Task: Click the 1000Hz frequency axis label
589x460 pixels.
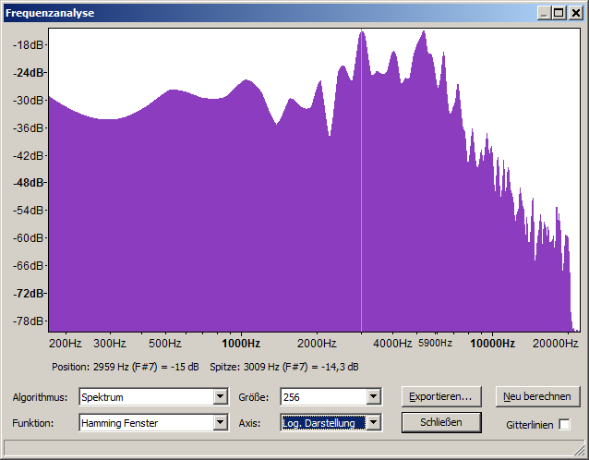Action: [241, 343]
